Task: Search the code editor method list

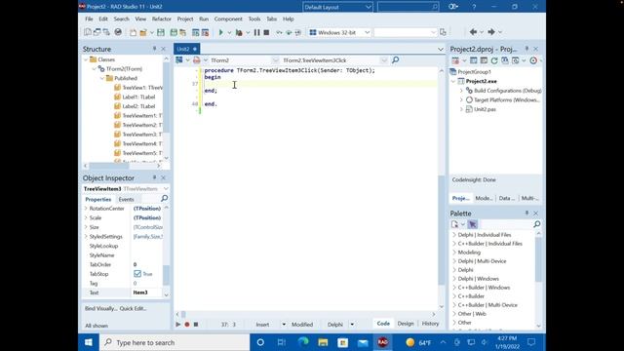Action: coord(395,60)
